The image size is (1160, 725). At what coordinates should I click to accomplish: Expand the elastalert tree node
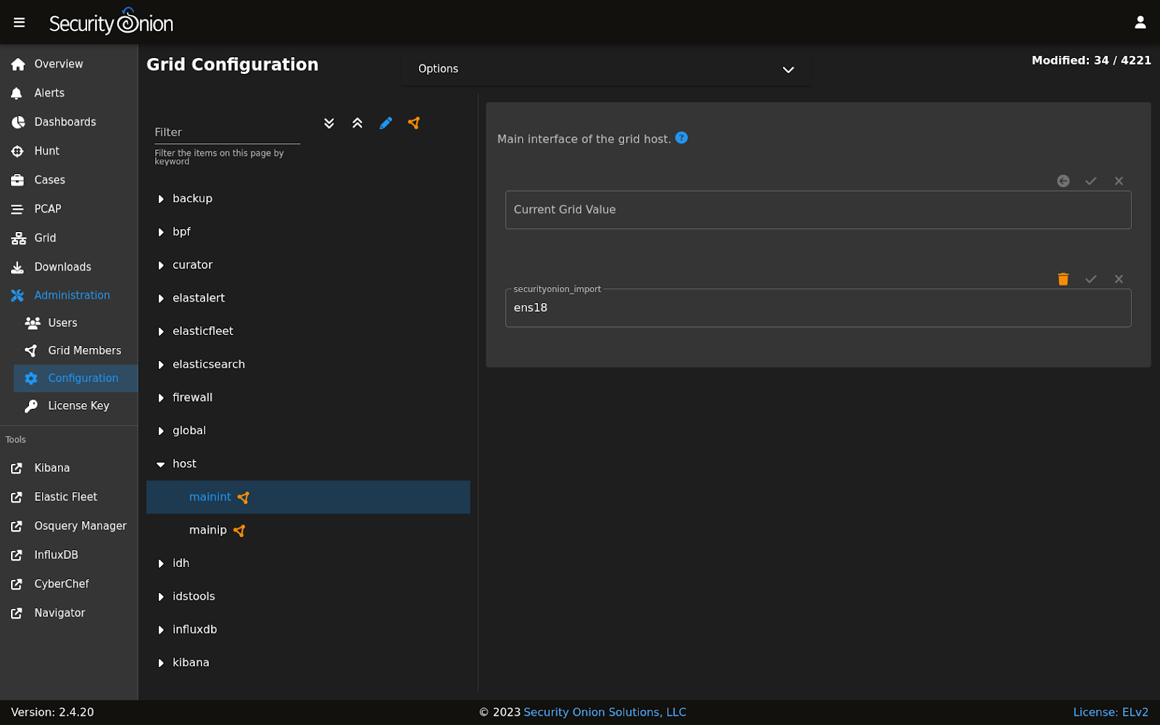[x=161, y=298]
